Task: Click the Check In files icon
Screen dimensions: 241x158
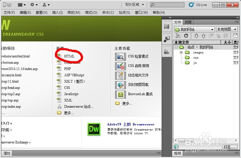Action: (218, 36)
